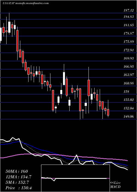Select the 149.06 price level label
This screenshot has height=192, width=137.
(x=129, y=117)
